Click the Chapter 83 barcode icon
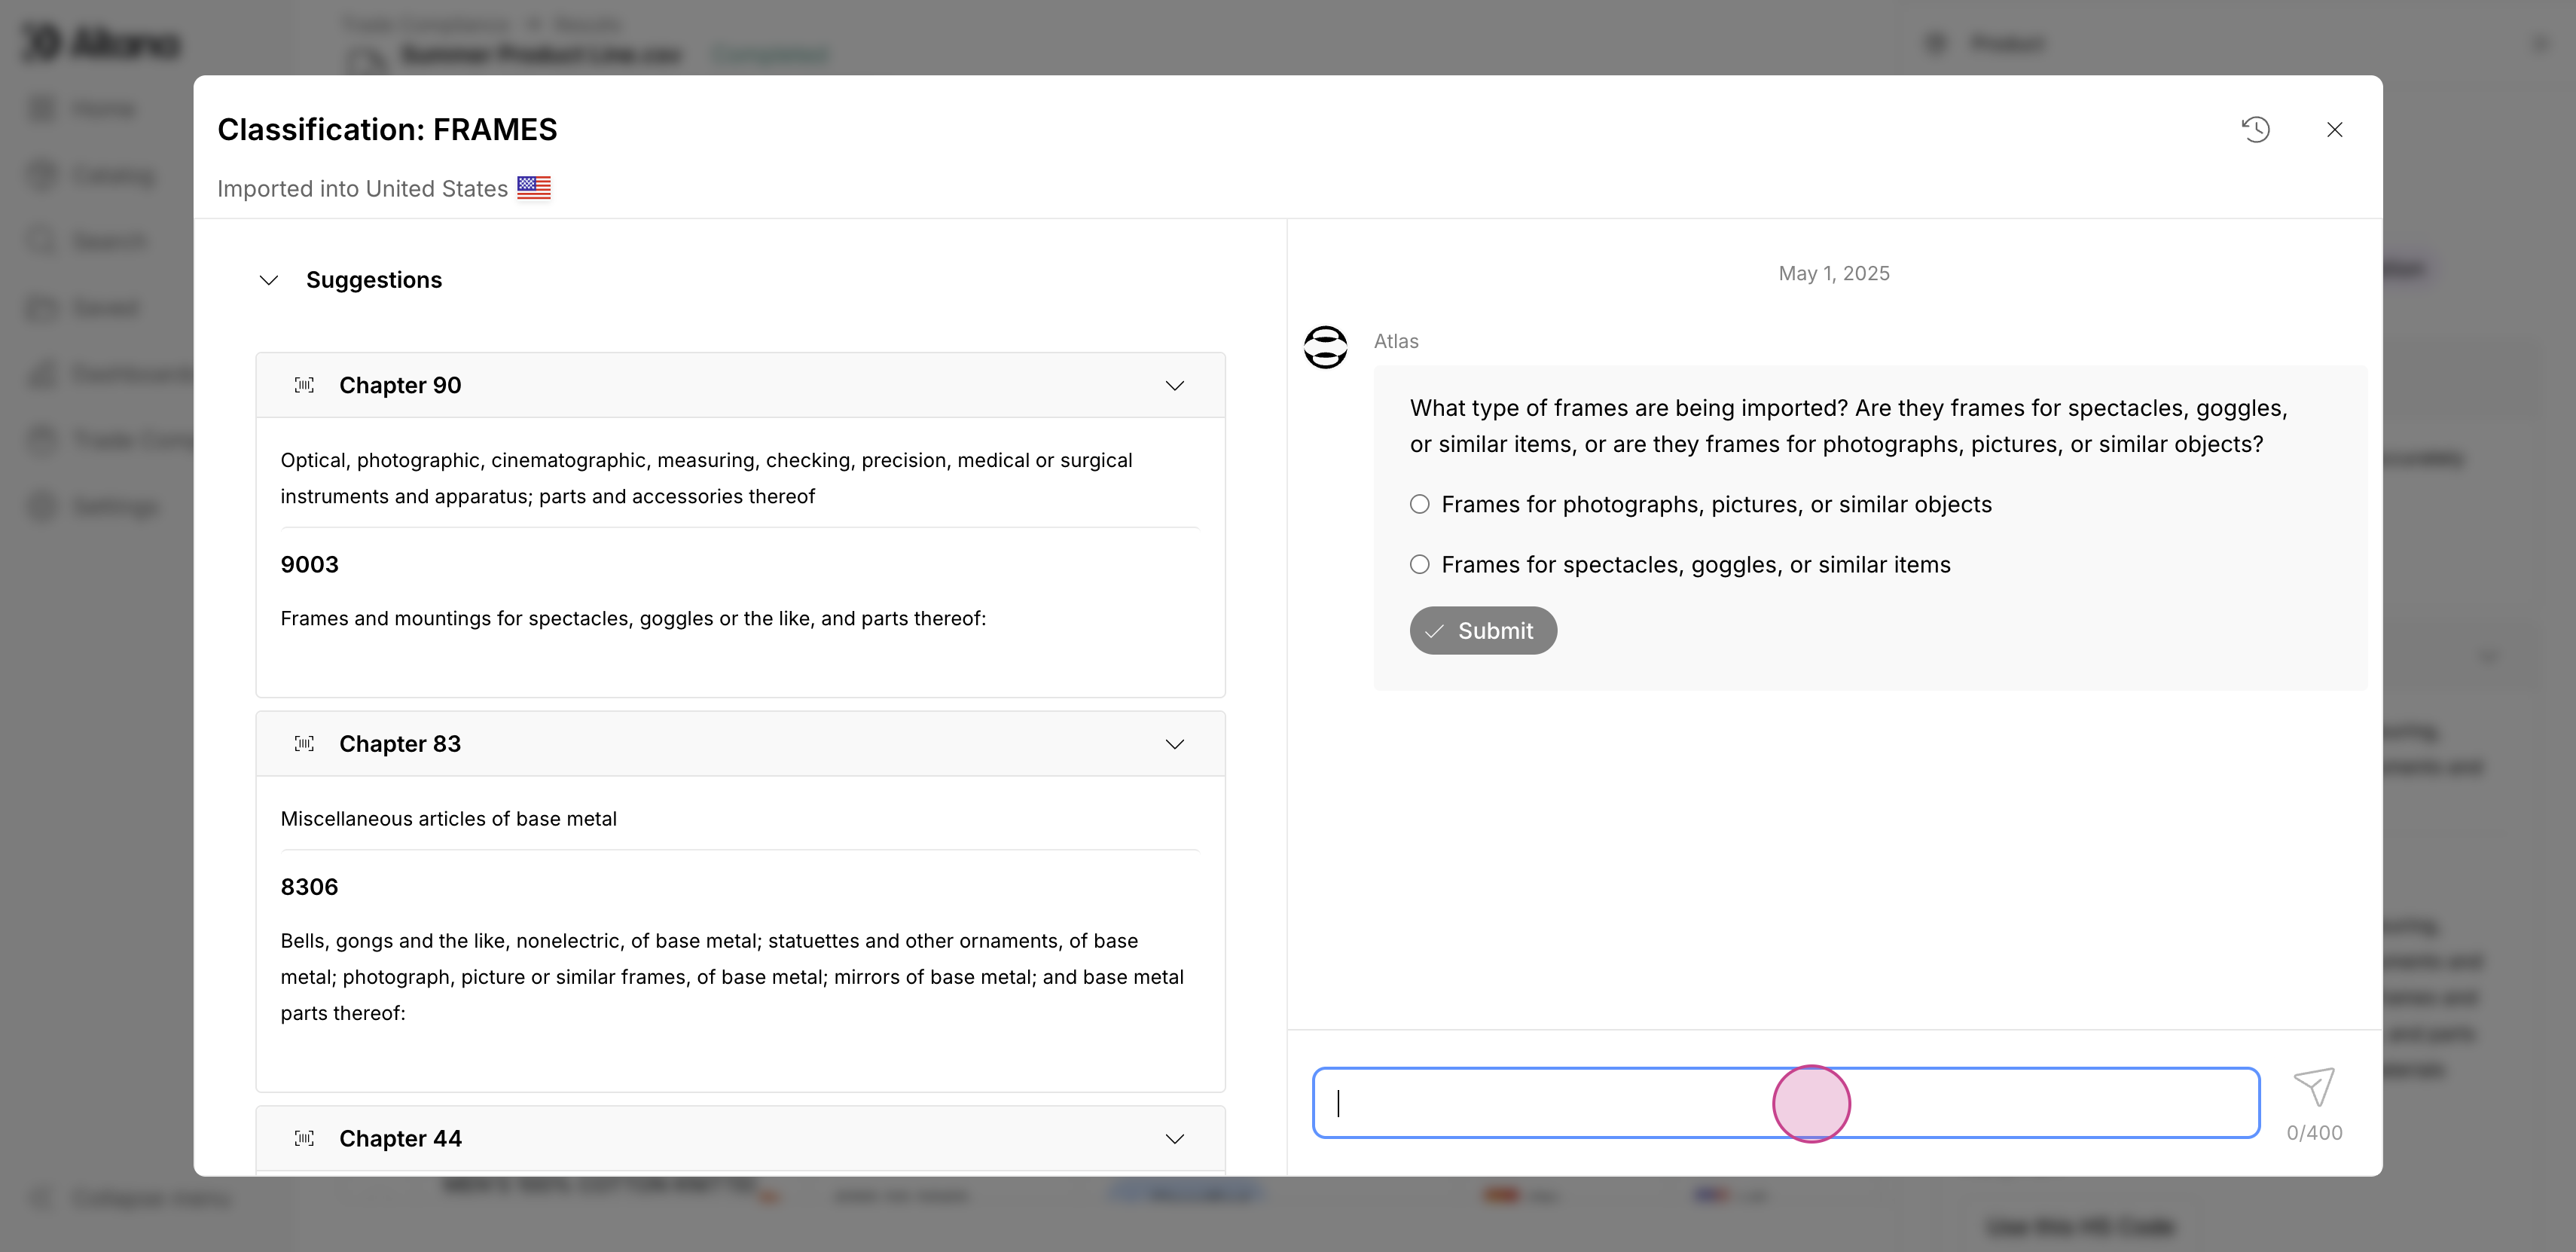Viewport: 2576px width, 1252px height. tap(304, 744)
